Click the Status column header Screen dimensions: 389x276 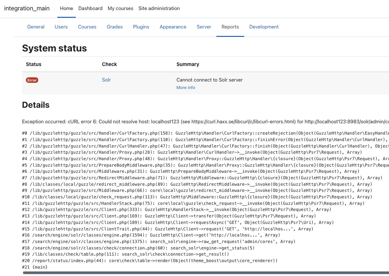coord(34,64)
